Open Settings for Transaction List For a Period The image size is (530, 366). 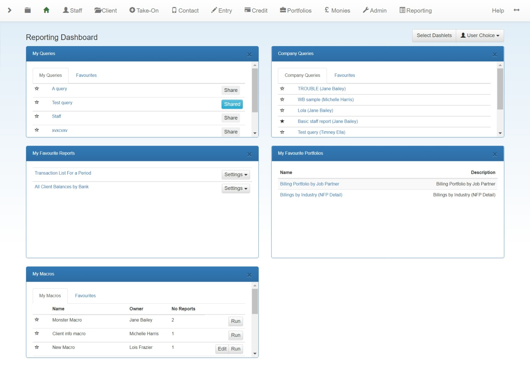click(235, 175)
